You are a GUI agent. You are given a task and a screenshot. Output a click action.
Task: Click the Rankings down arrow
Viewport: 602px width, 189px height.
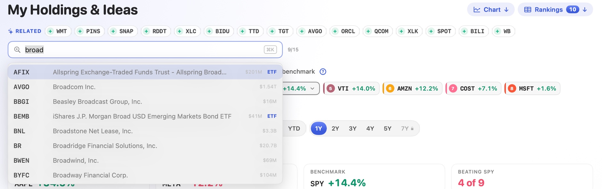tap(585, 10)
